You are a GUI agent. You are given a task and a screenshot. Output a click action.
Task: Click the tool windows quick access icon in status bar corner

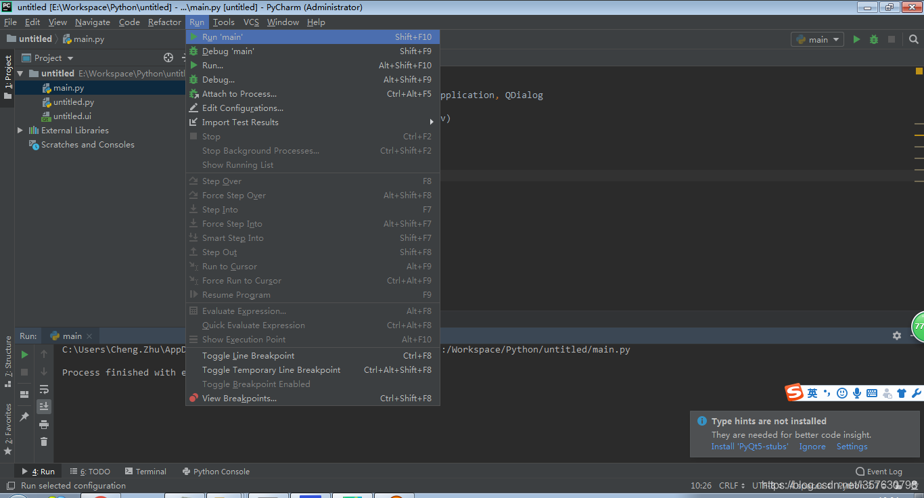(9, 486)
